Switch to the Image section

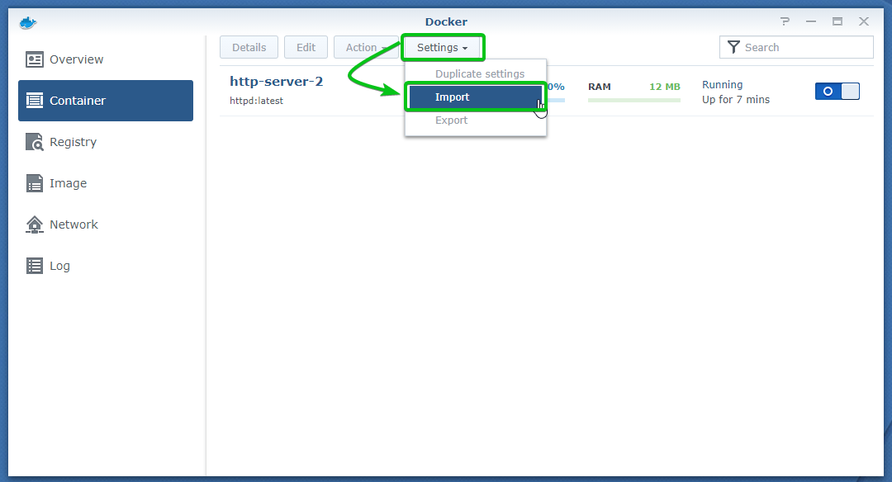(x=106, y=183)
